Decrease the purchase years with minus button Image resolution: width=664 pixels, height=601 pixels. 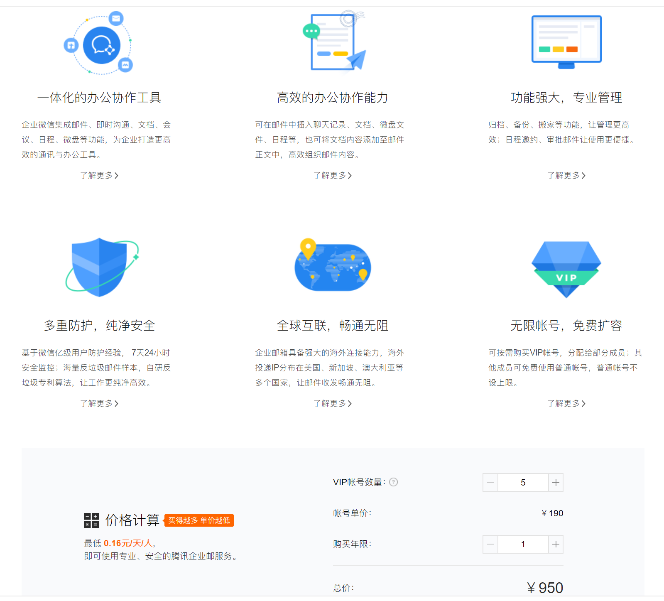(x=490, y=544)
